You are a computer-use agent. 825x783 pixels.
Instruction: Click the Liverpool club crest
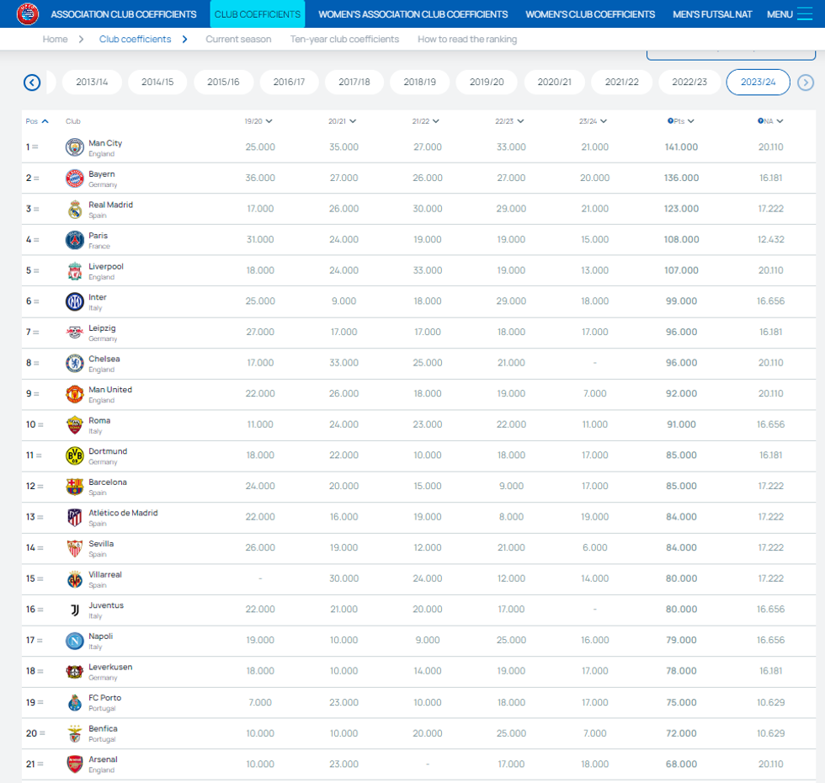coord(75,271)
